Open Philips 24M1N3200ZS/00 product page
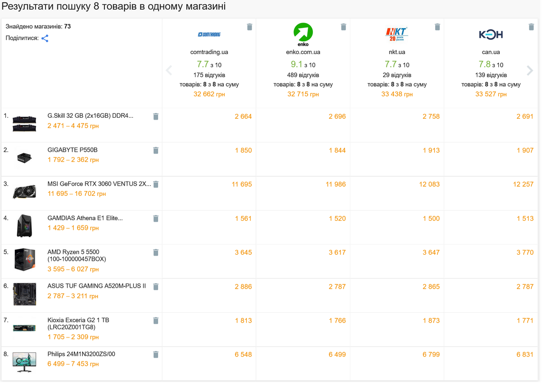 click(x=81, y=354)
